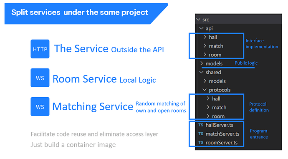Click the 'Outside the API' text
Screen dimensions: 288x159
click(x=137, y=50)
